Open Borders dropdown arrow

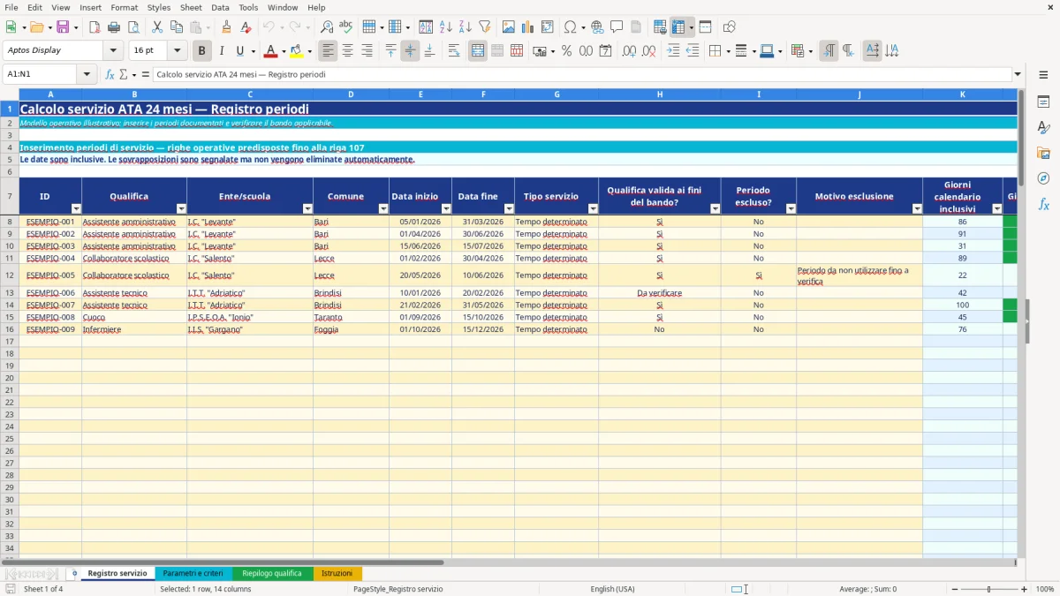[728, 51]
